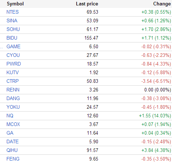Click SINA change +0.66 (1.26%)
Image resolution: width=172 pixels, height=162 pixels.
pos(156,21)
